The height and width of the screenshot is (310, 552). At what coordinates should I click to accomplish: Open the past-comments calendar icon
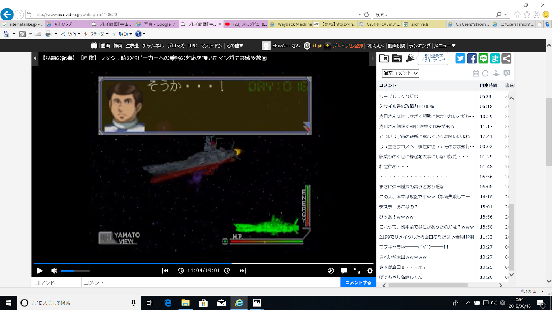(476, 73)
